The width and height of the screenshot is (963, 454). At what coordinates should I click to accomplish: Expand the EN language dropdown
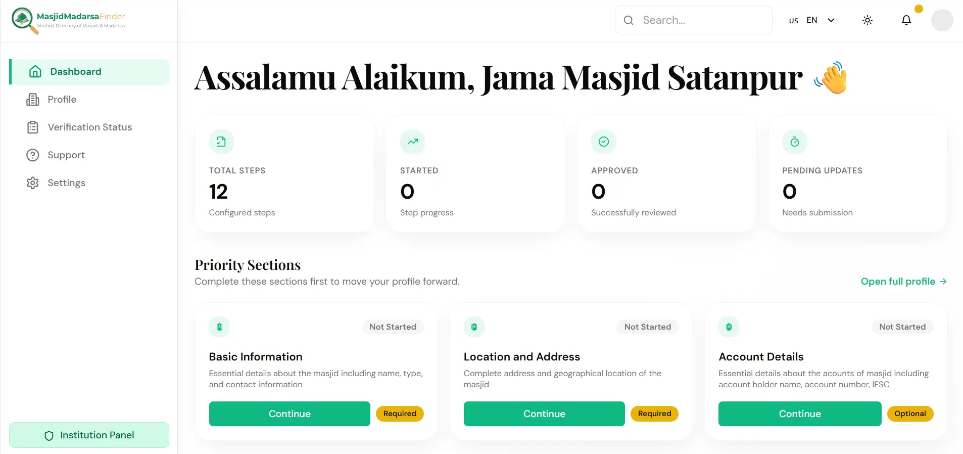click(812, 20)
